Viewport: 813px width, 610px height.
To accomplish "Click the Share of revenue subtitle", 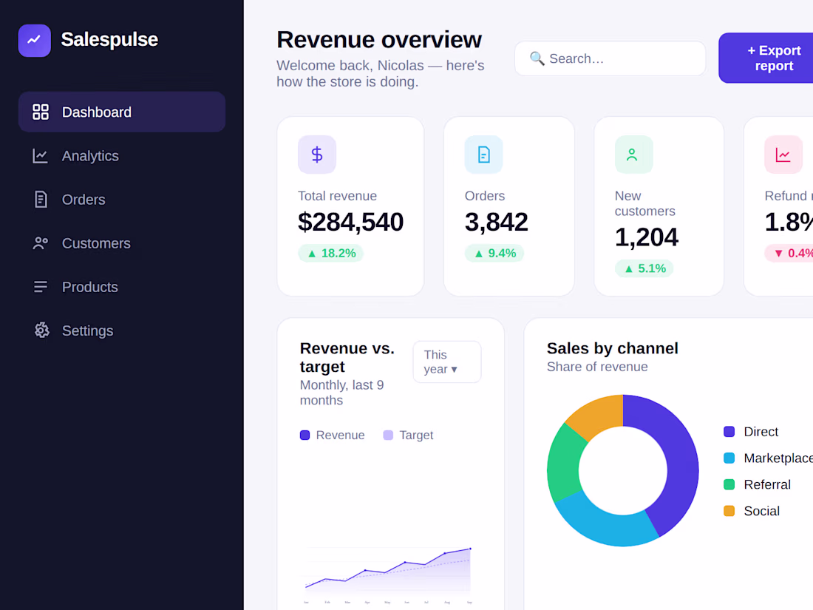I will tap(597, 367).
